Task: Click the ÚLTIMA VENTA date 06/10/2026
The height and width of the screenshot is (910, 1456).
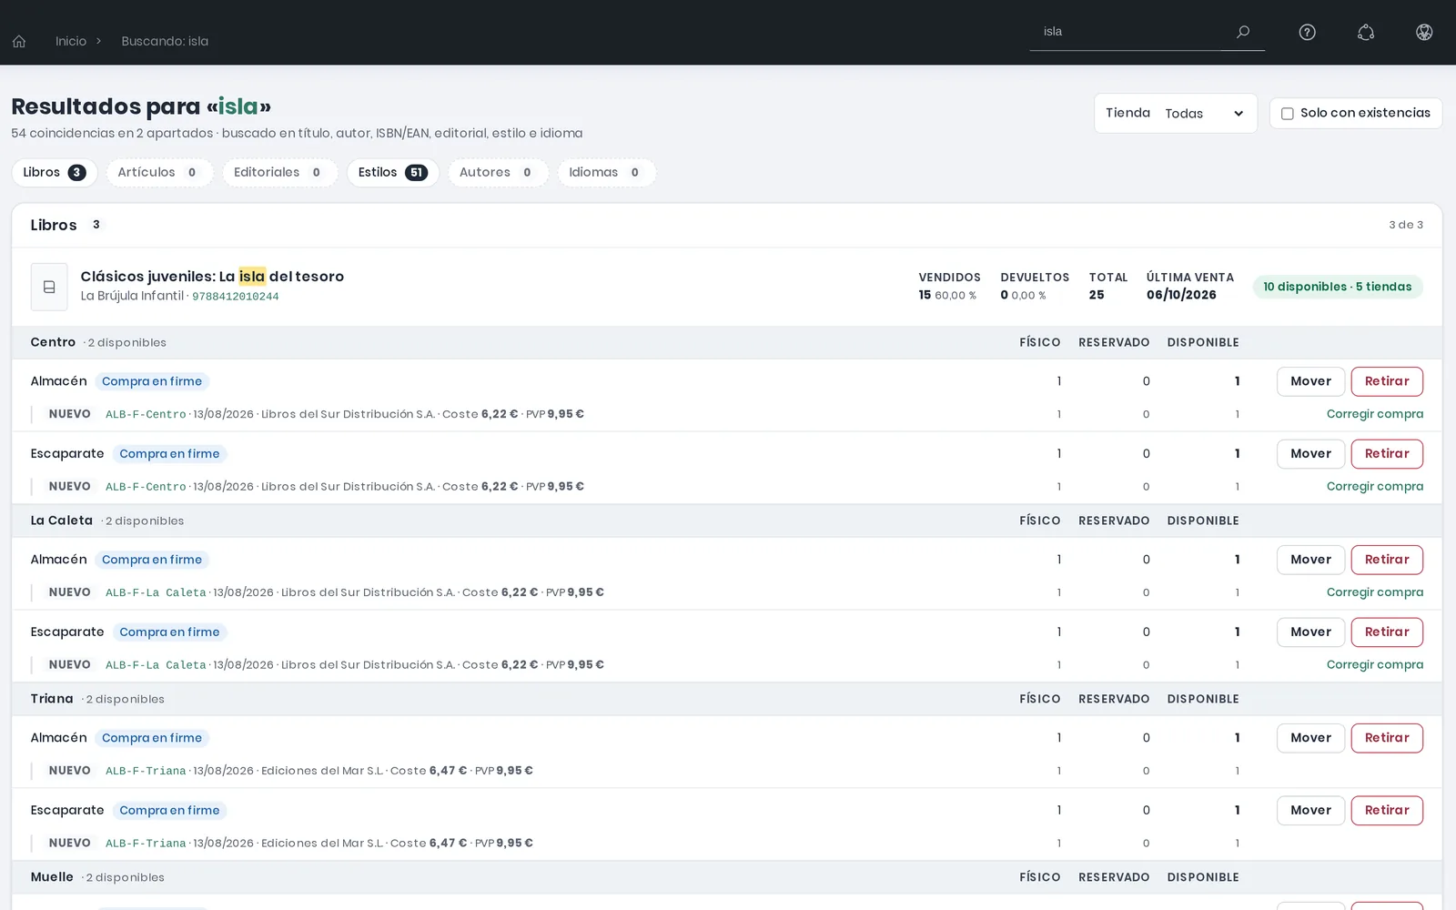Action: (x=1181, y=295)
